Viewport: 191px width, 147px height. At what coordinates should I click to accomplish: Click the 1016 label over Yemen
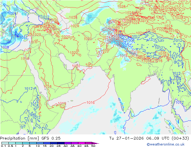[48, 87]
